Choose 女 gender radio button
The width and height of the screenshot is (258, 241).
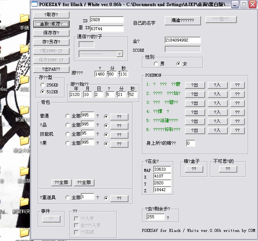click(x=179, y=64)
